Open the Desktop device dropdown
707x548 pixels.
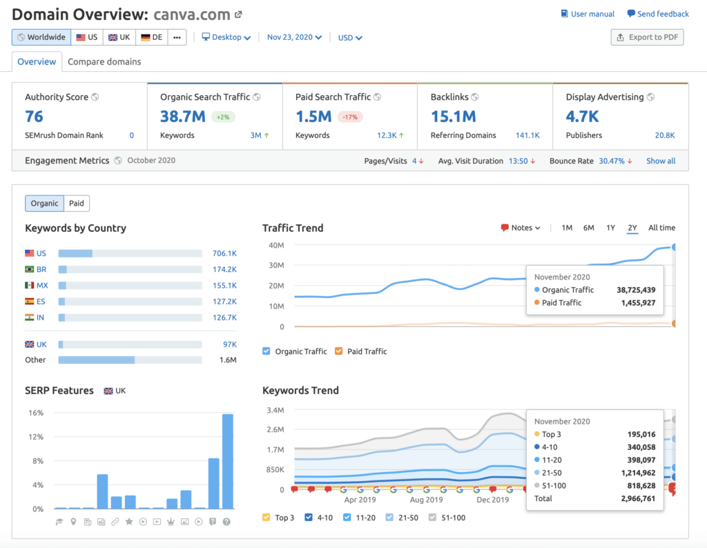(x=226, y=37)
